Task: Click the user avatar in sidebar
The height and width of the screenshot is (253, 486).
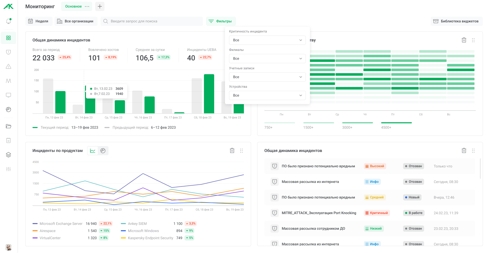Action: click(8, 247)
